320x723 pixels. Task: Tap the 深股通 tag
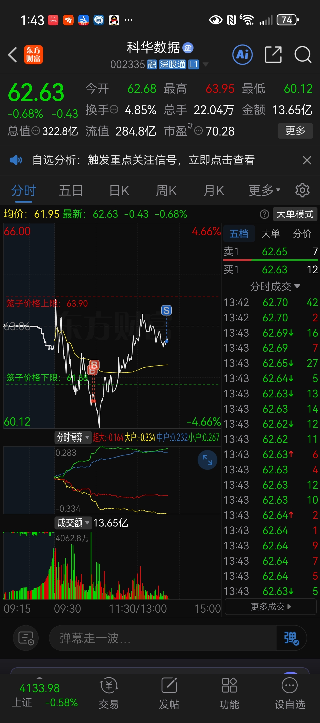(172, 65)
